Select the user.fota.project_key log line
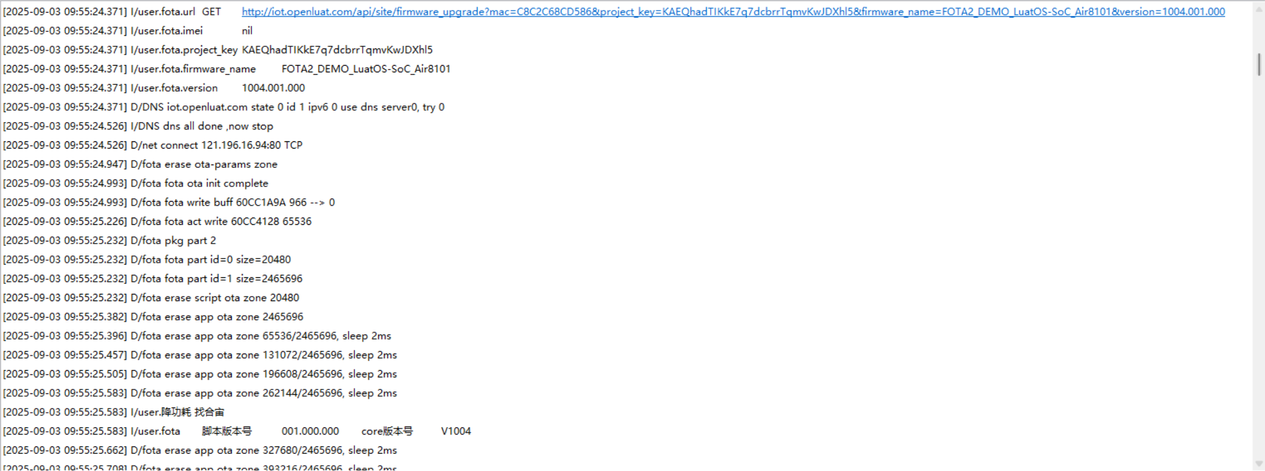Screen dimensions: 1265x471 [217, 50]
